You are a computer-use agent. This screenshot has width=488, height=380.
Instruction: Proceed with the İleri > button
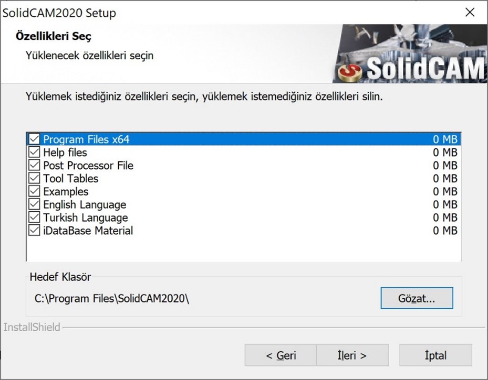point(352,355)
